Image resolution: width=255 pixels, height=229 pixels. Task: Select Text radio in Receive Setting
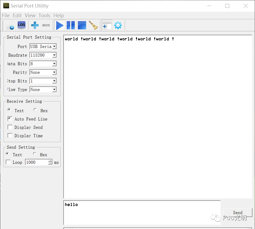pyautogui.click(x=9, y=110)
